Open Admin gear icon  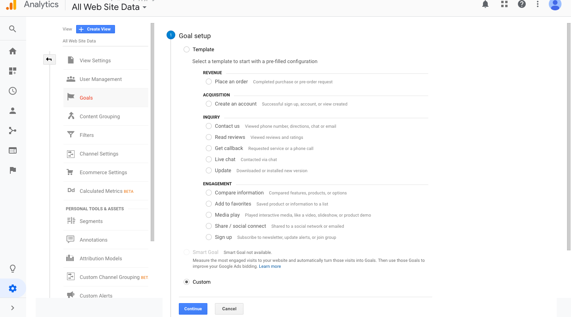click(x=13, y=288)
